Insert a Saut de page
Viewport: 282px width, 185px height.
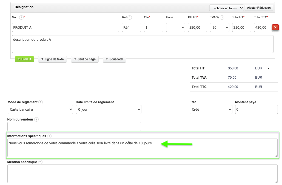tap(84, 59)
